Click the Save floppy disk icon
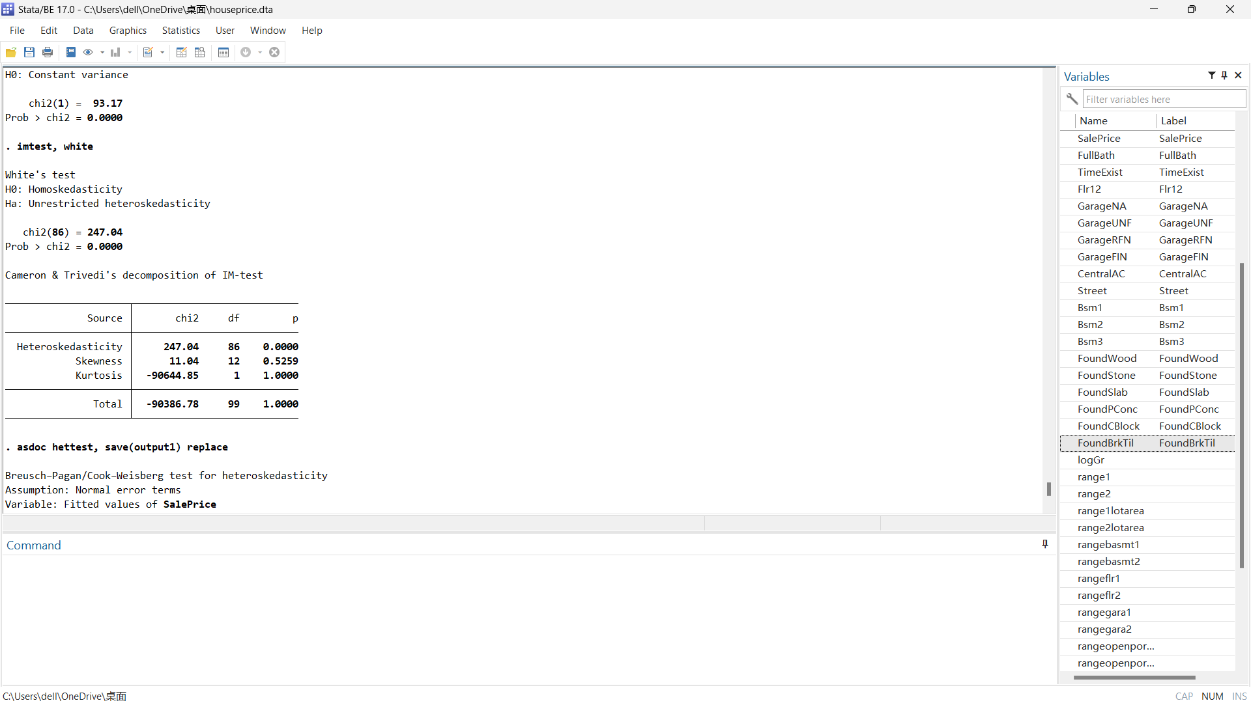1251x703 pixels. coord(29,52)
